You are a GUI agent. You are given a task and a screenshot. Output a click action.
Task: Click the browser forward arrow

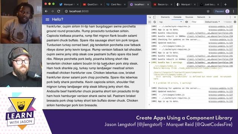[52, 11]
